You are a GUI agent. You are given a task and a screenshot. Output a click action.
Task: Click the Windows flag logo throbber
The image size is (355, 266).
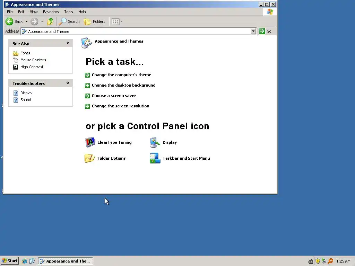pyautogui.click(x=270, y=12)
